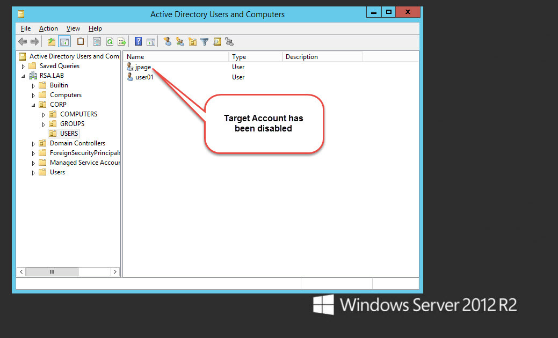Click the Create new group icon
558x338 pixels.
pyautogui.click(x=180, y=42)
